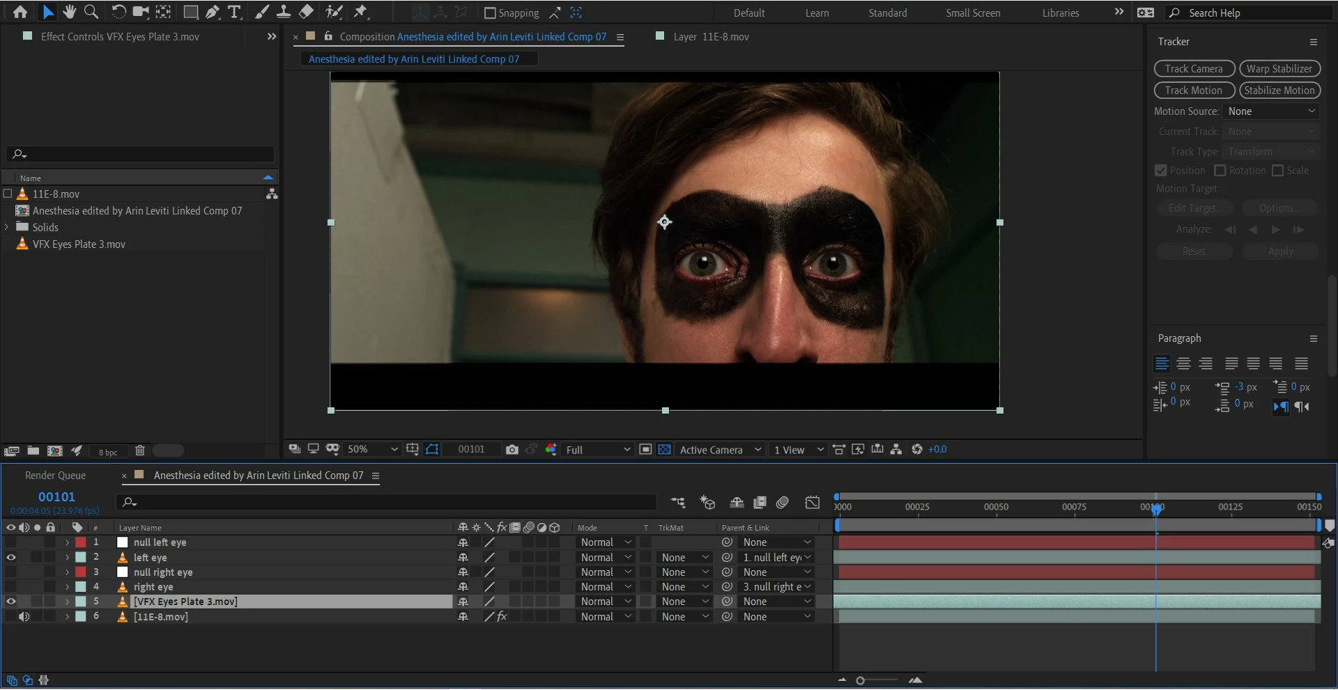Delete selected item with trash icon
The height and width of the screenshot is (690, 1338).
[x=139, y=451]
